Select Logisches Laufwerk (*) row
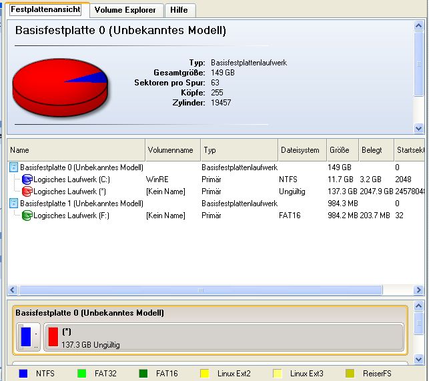 point(216,192)
